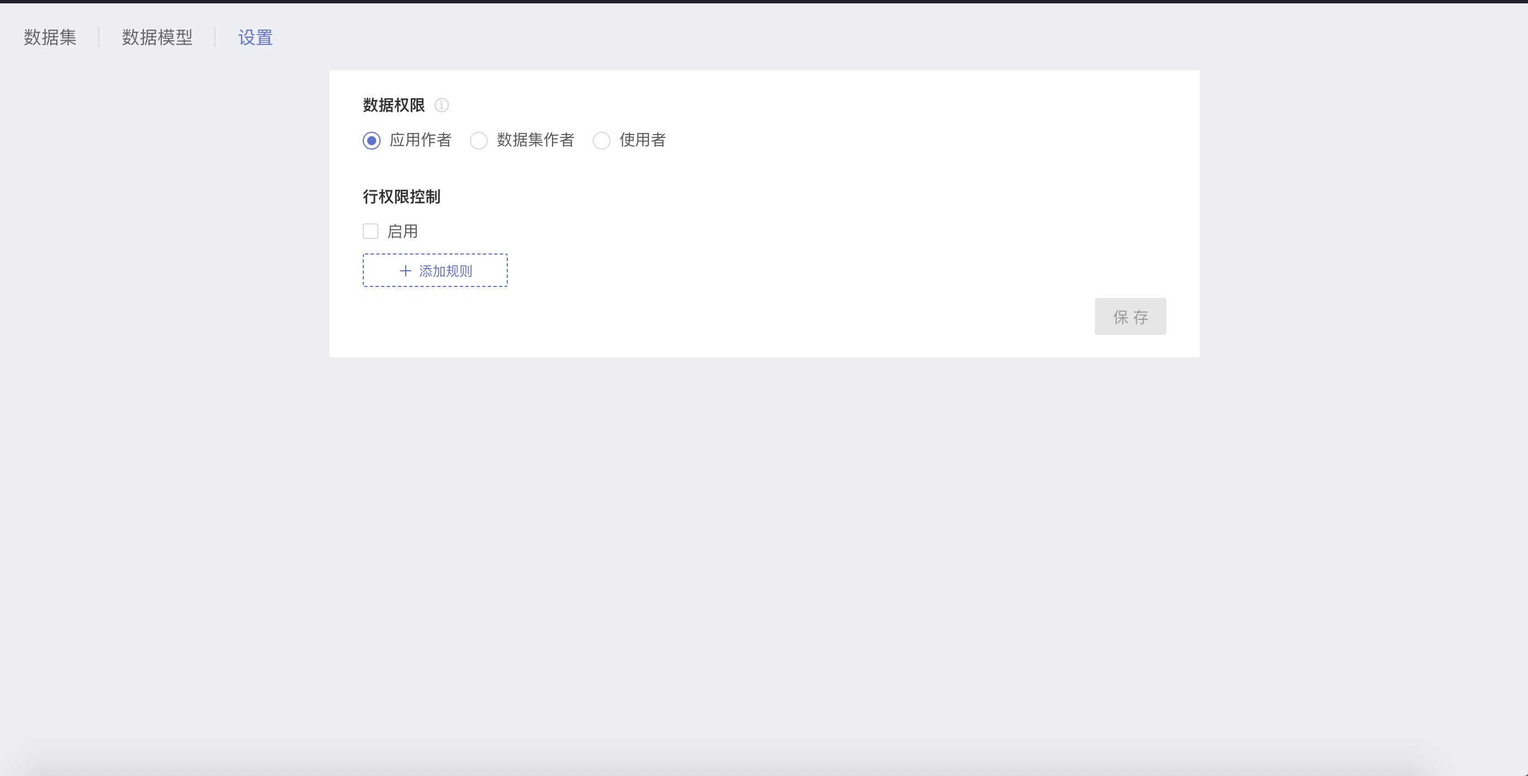The width and height of the screenshot is (1528, 776).
Task: Click the dark bar at the window top
Action: [764, 2]
